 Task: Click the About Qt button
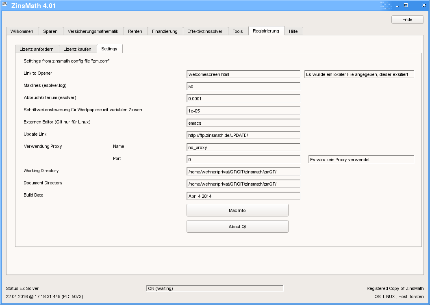pyautogui.click(x=237, y=227)
